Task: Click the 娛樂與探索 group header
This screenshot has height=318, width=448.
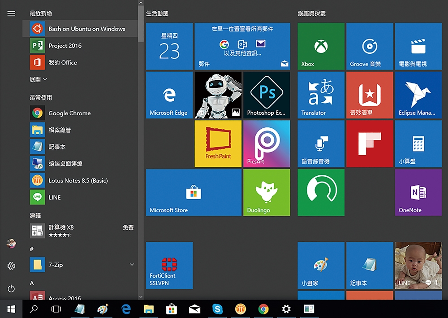Action: coord(312,13)
